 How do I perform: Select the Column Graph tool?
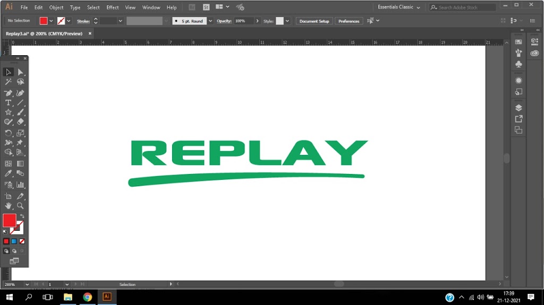tap(21, 185)
